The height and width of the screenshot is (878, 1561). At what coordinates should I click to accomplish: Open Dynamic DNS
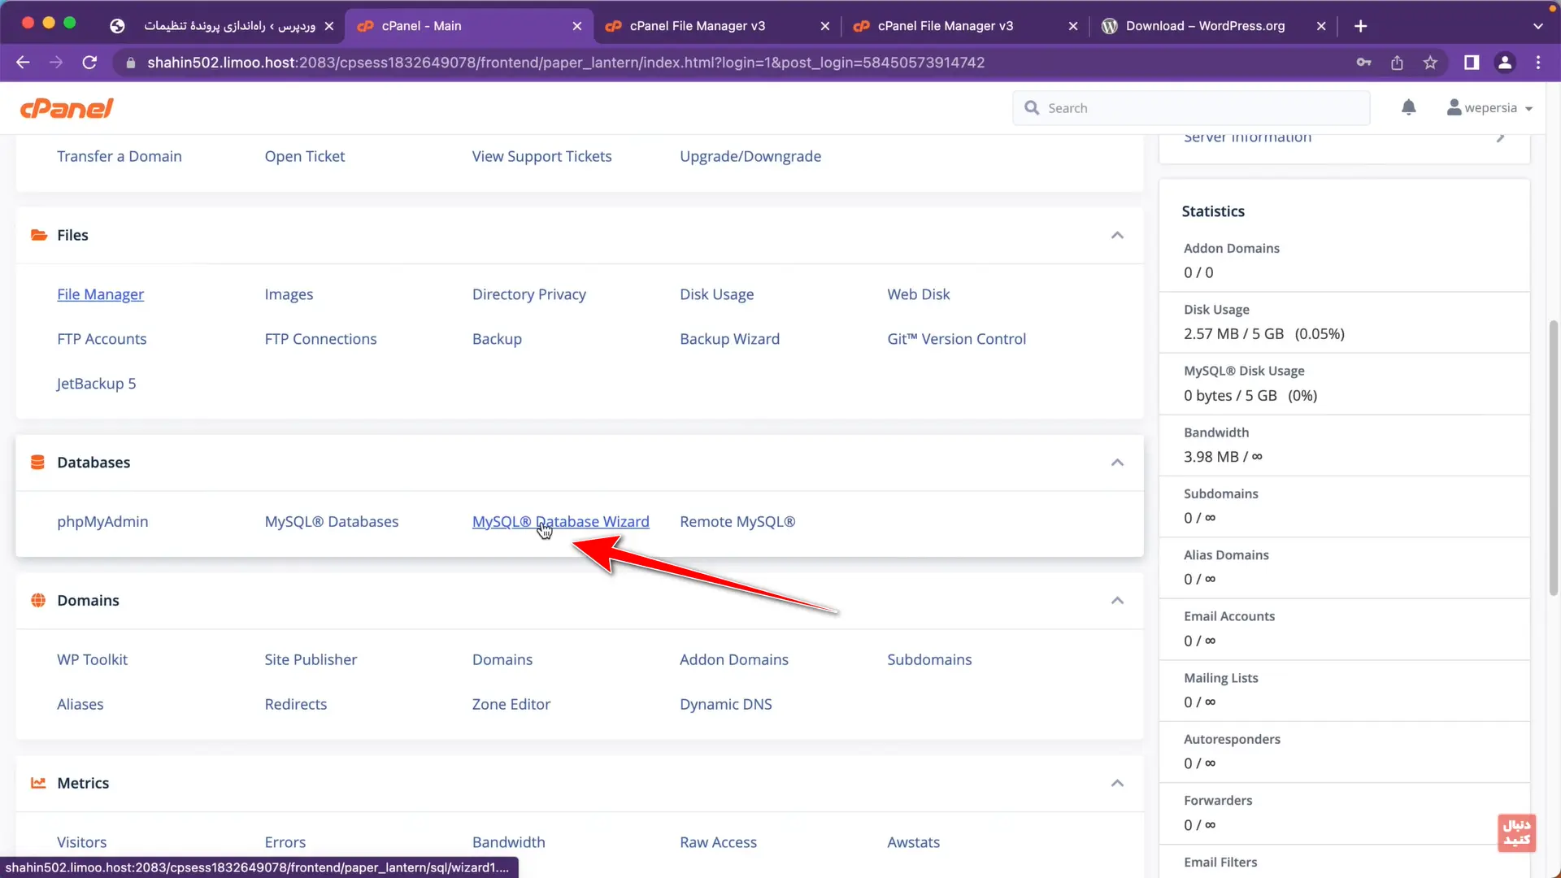[x=725, y=705]
